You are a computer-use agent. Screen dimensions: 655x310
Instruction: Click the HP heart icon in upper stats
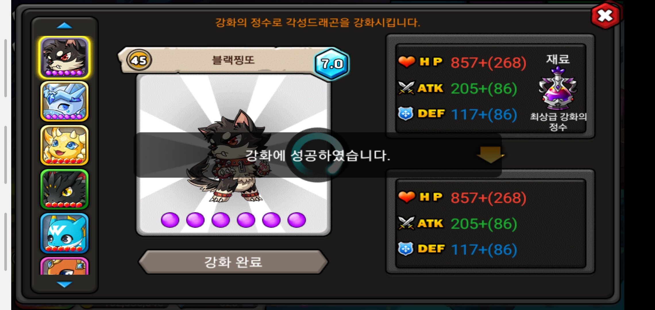click(x=407, y=62)
